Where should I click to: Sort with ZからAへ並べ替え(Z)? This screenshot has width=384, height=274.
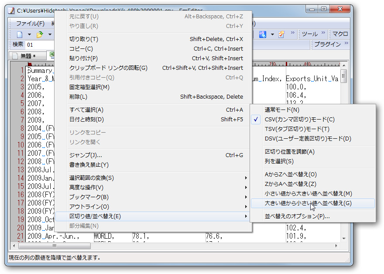(x=313, y=184)
